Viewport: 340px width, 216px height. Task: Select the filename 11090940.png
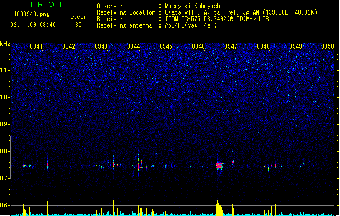(x=30, y=14)
